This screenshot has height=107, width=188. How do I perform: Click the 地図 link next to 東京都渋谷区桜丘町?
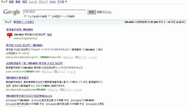click(49, 35)
